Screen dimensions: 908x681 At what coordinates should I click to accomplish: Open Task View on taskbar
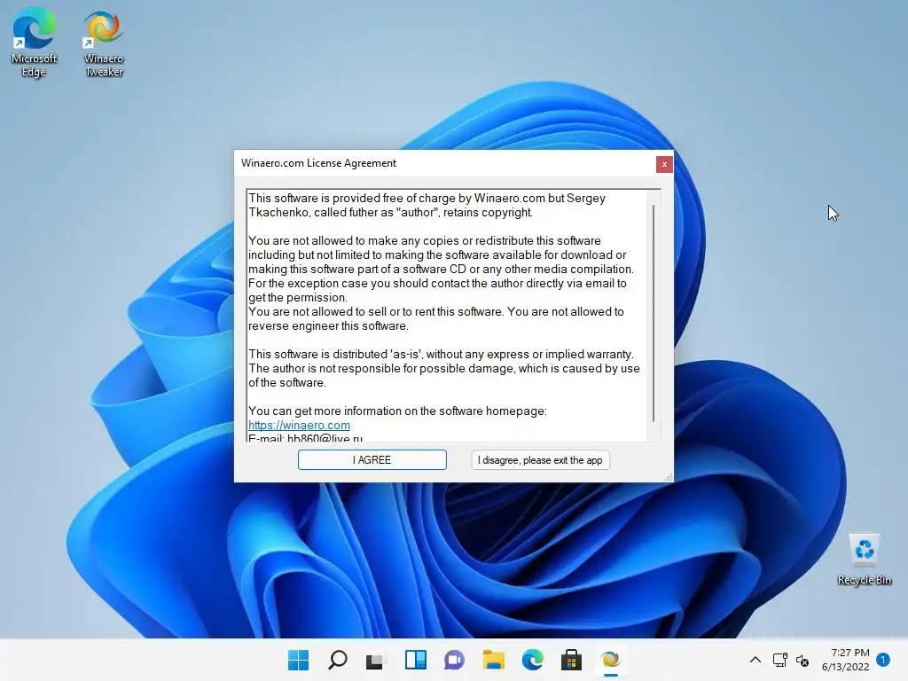point(375,660)
